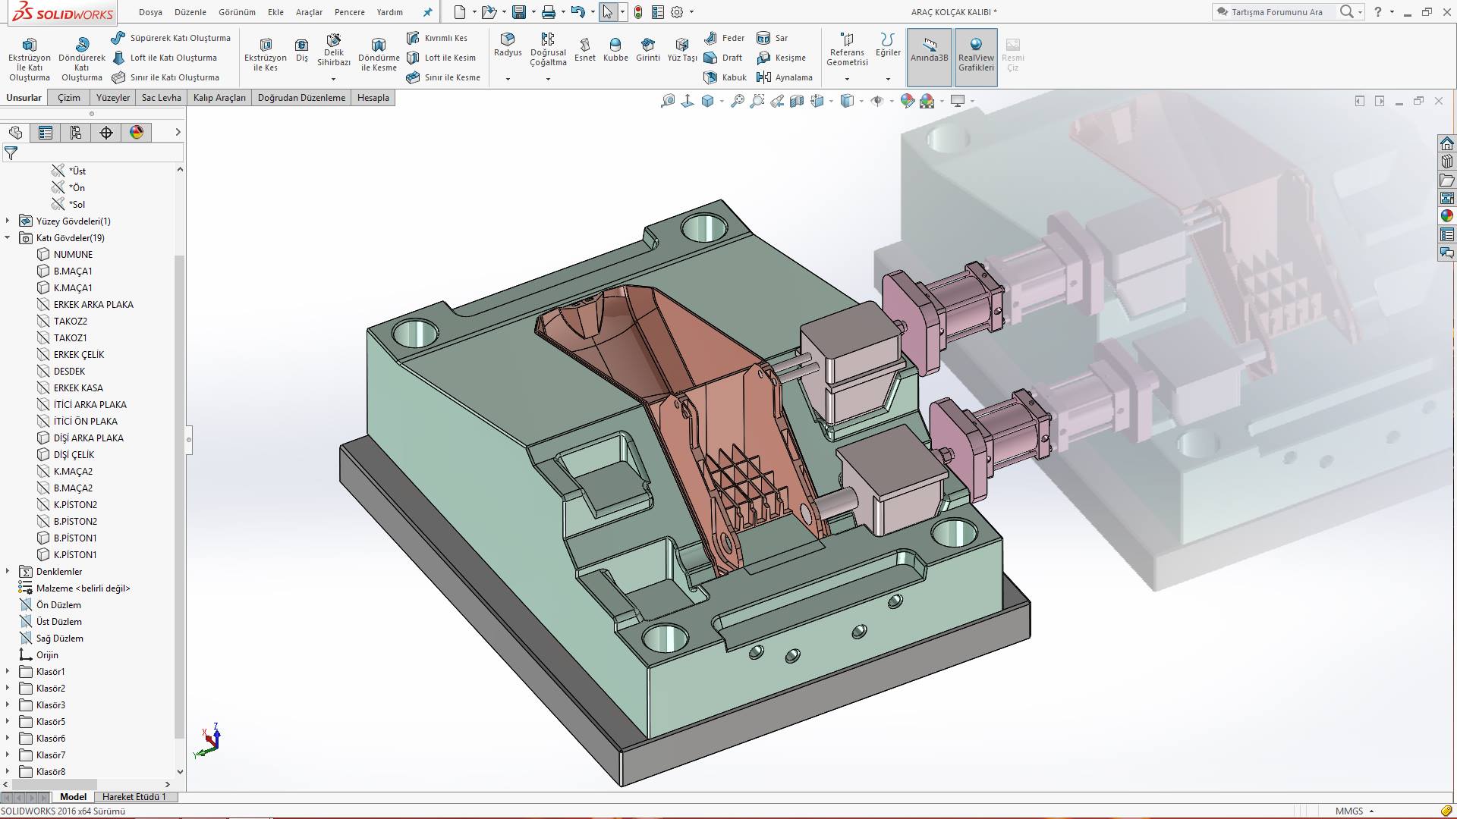Switch to the Sac Levha tab
The image size is (1457, 819).
point(161,97)
